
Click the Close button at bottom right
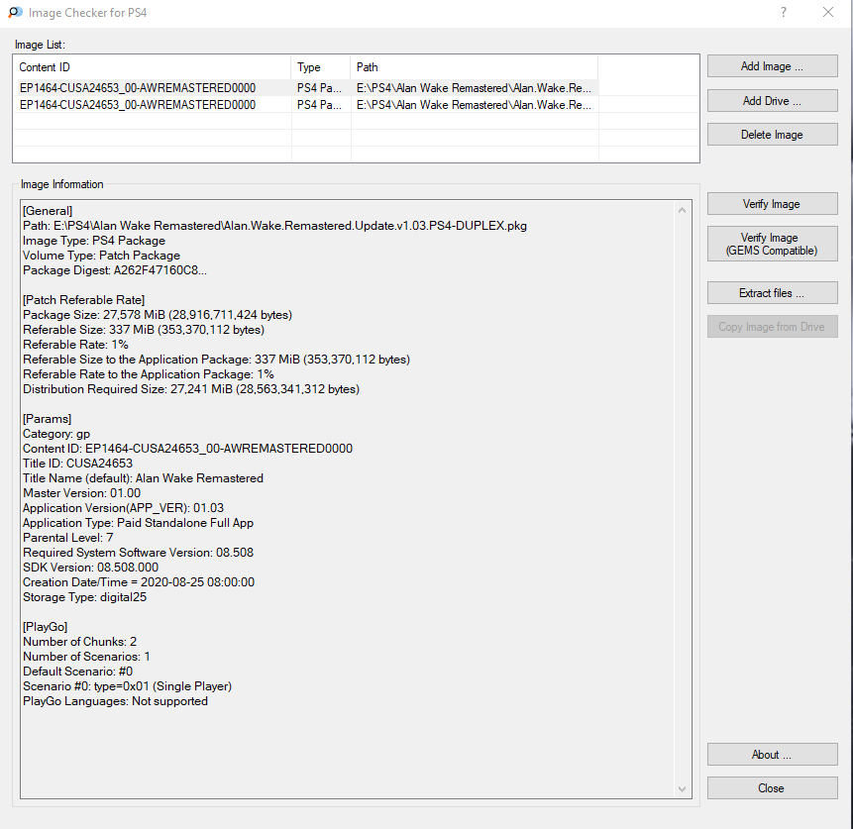point(772,788)
